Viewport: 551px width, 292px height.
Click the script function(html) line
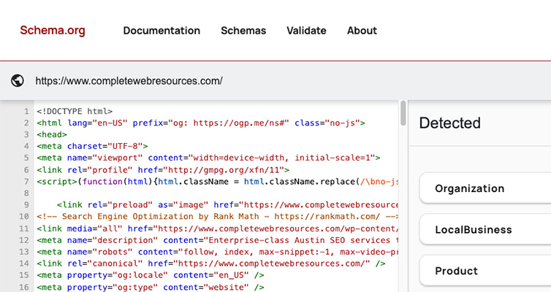tap(217, 182)
